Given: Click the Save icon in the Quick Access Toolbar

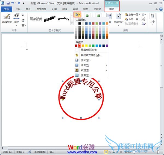Looking at the screenshot, I should click(x=8, y=3).
